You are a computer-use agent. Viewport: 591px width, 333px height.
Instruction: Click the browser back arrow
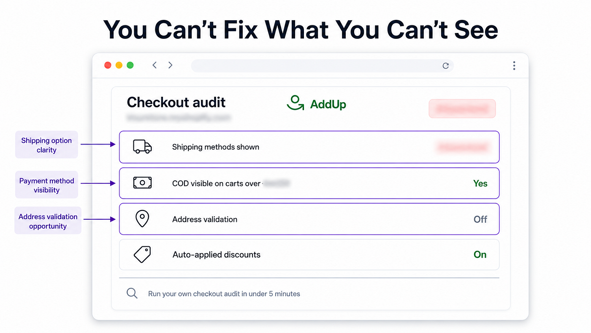point(155,65)
